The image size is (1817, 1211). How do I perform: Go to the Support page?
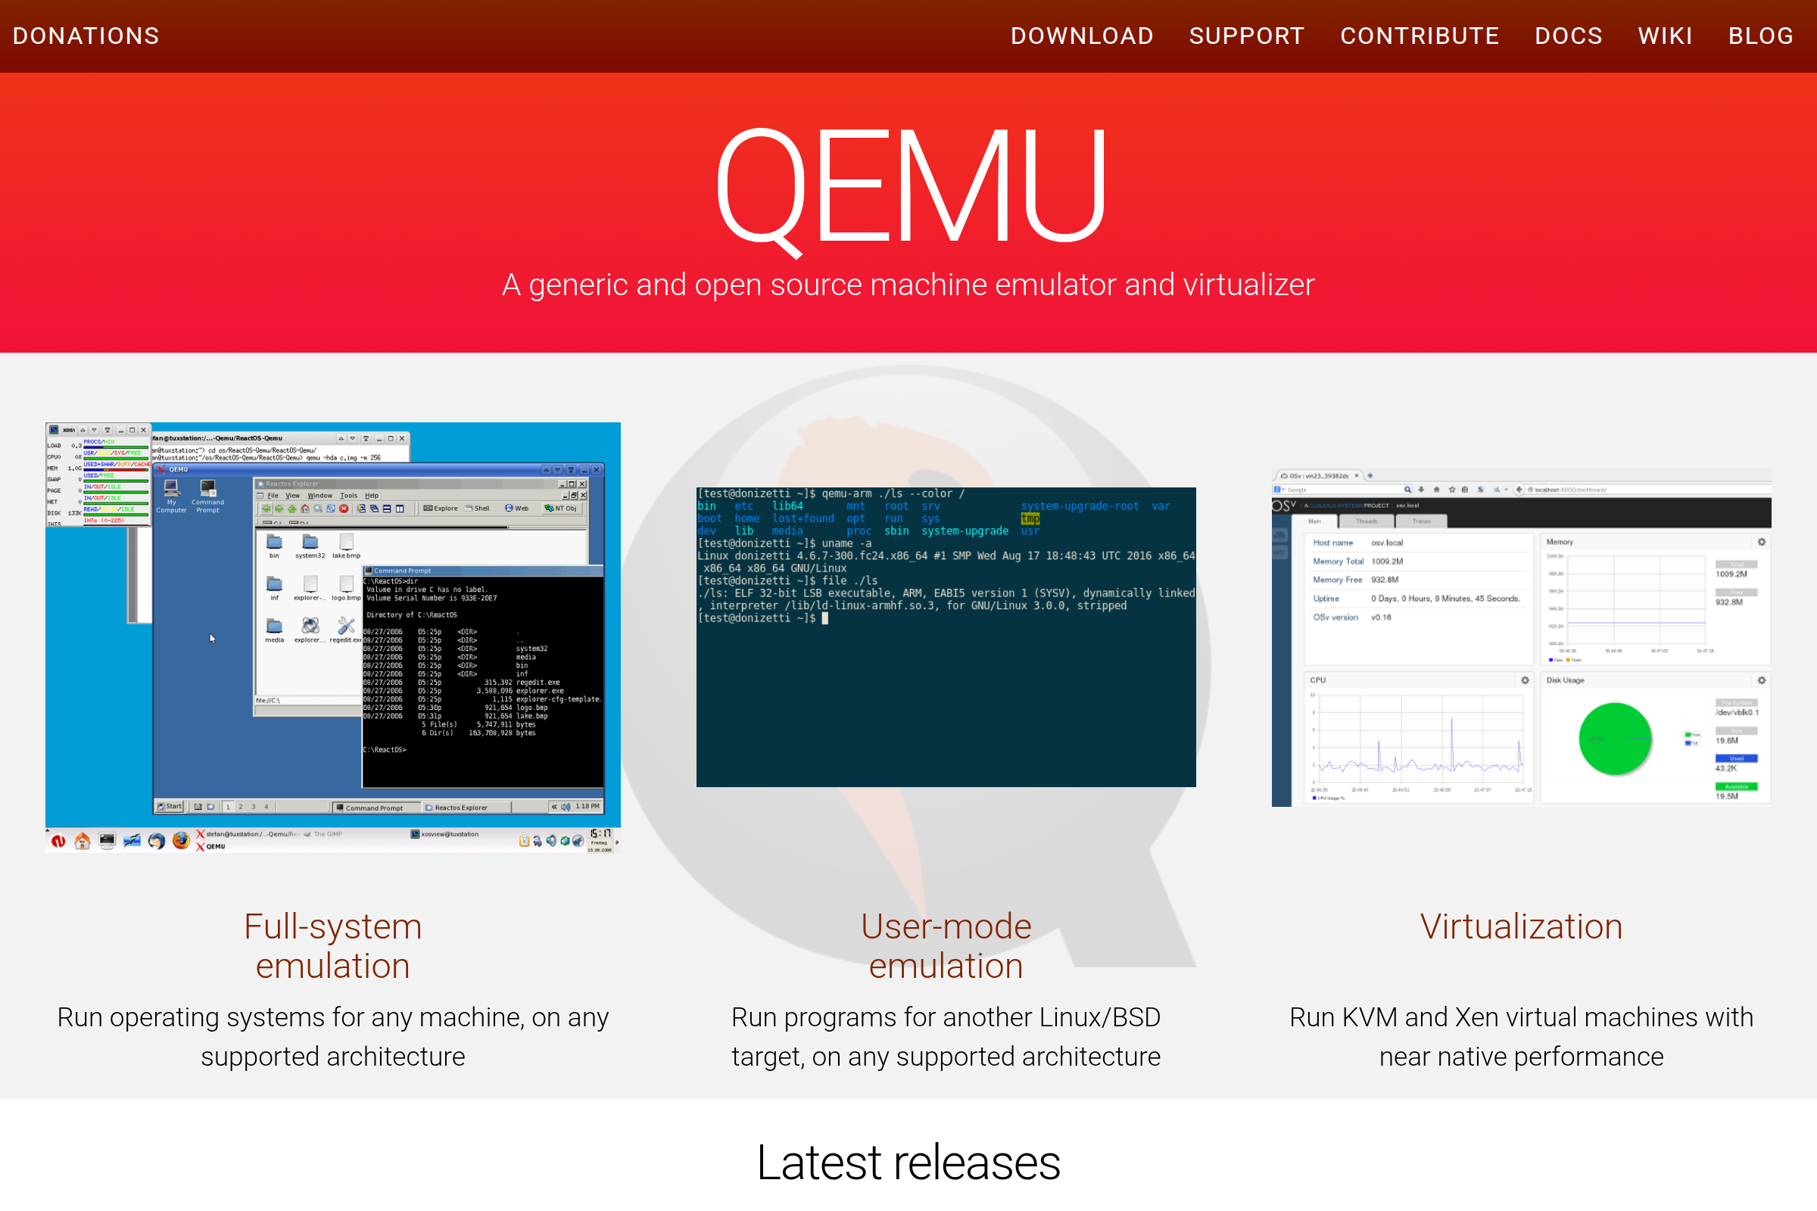click(x=1246, y=36)
